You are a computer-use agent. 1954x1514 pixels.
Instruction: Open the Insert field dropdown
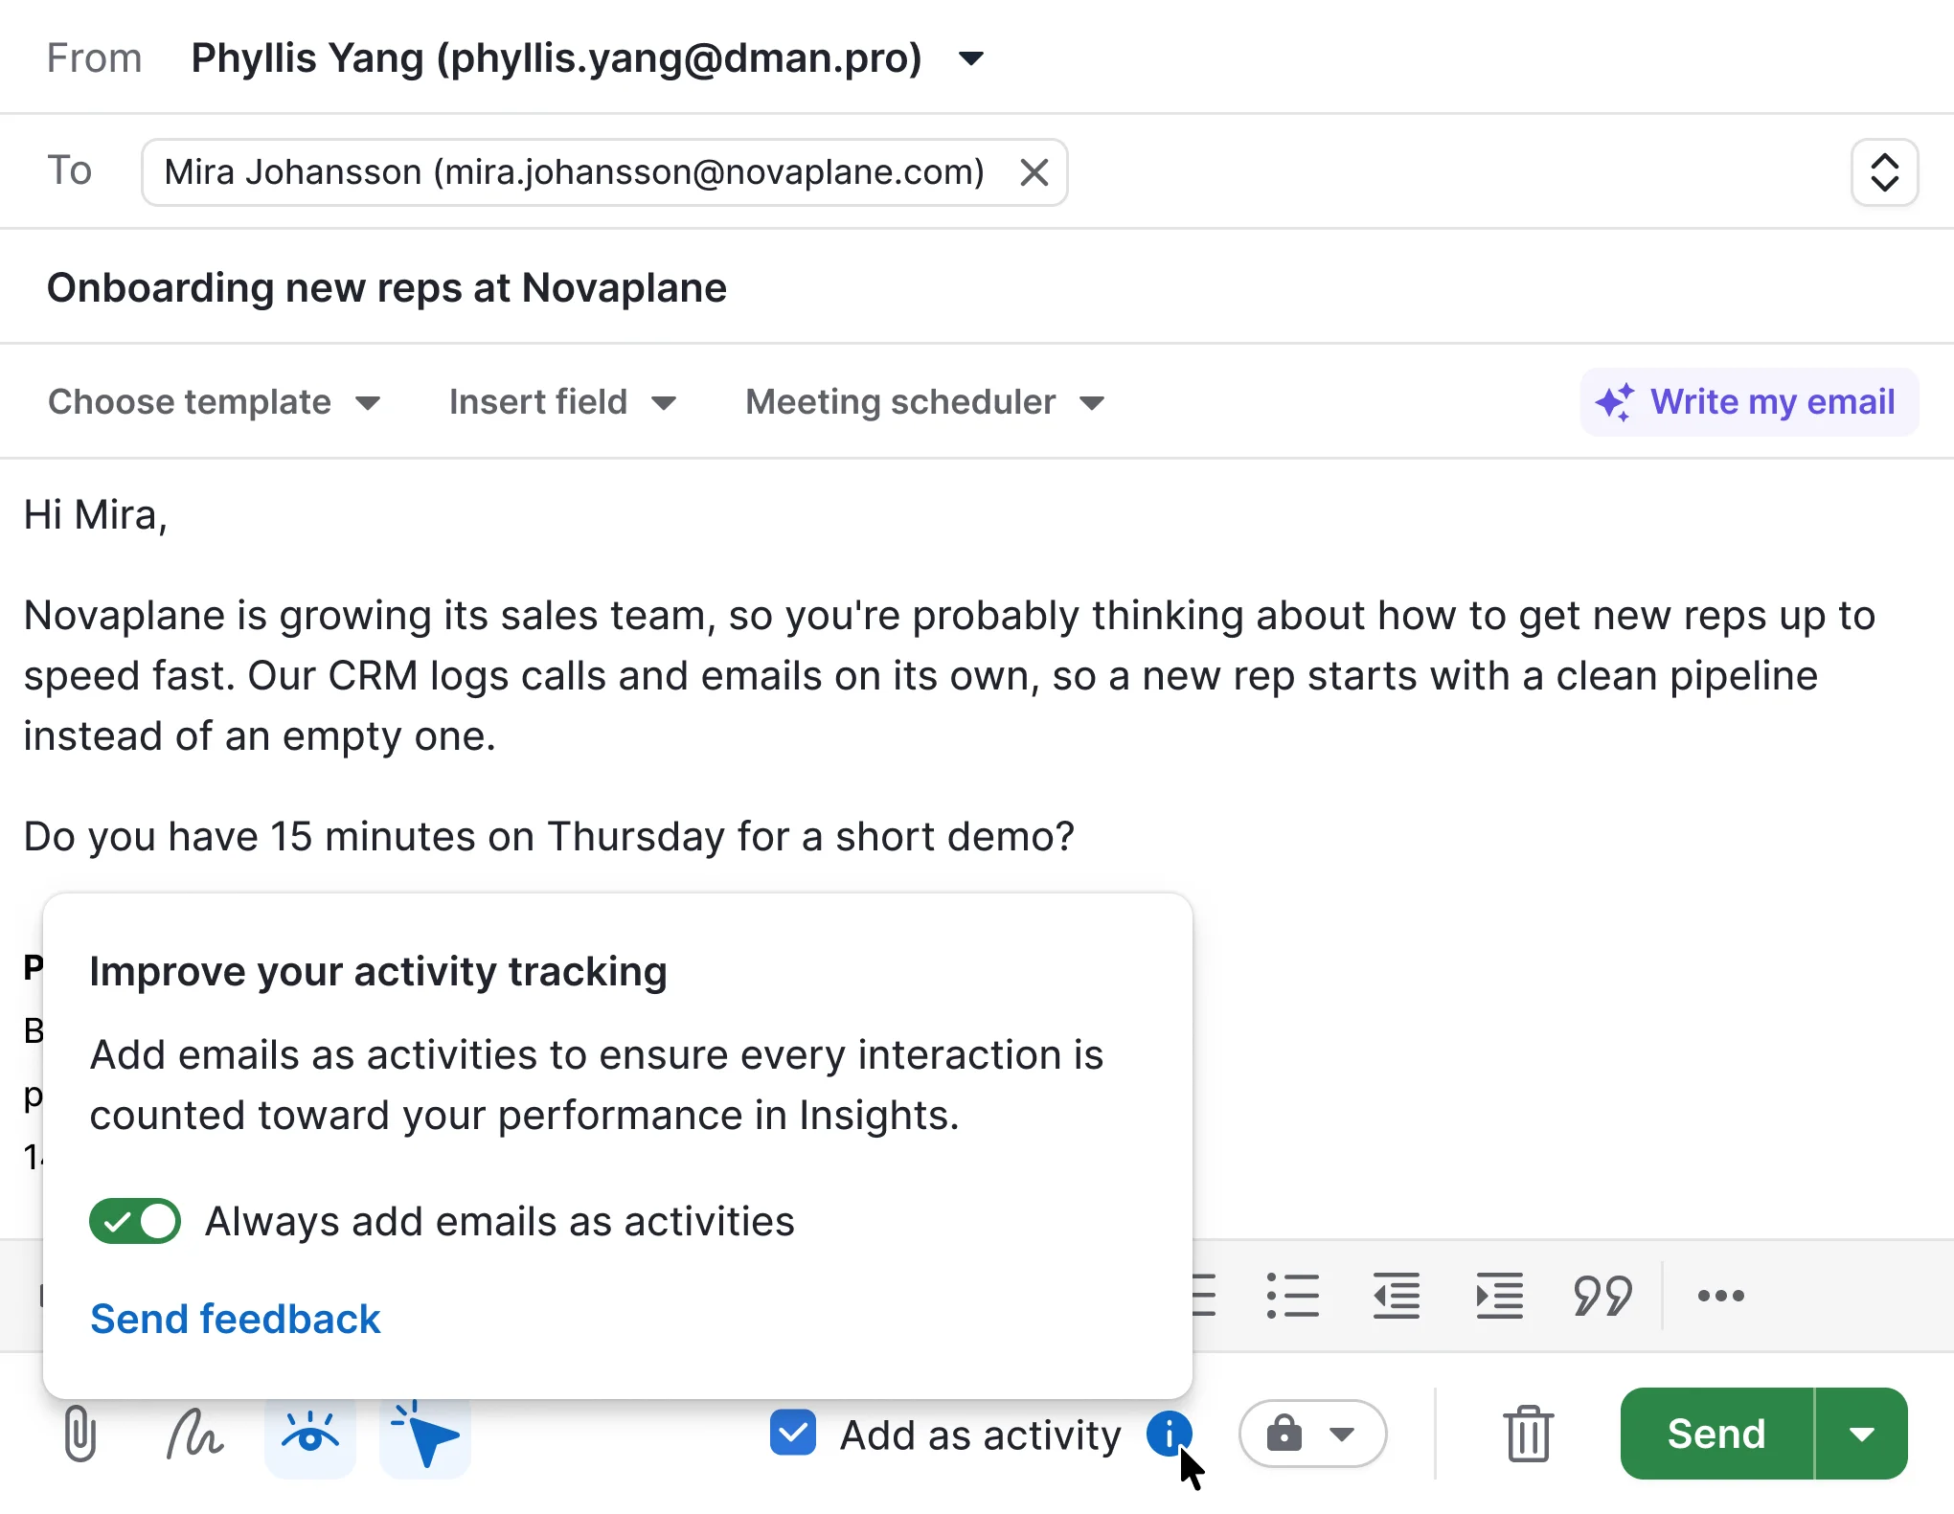coord(563,402)
